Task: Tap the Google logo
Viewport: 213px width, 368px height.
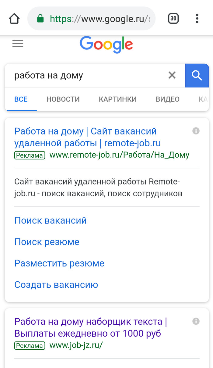Action: (106, 45)
